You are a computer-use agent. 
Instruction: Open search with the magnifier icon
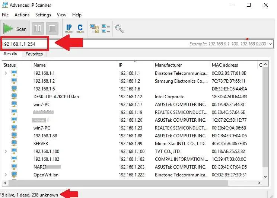tap(120, 28)
